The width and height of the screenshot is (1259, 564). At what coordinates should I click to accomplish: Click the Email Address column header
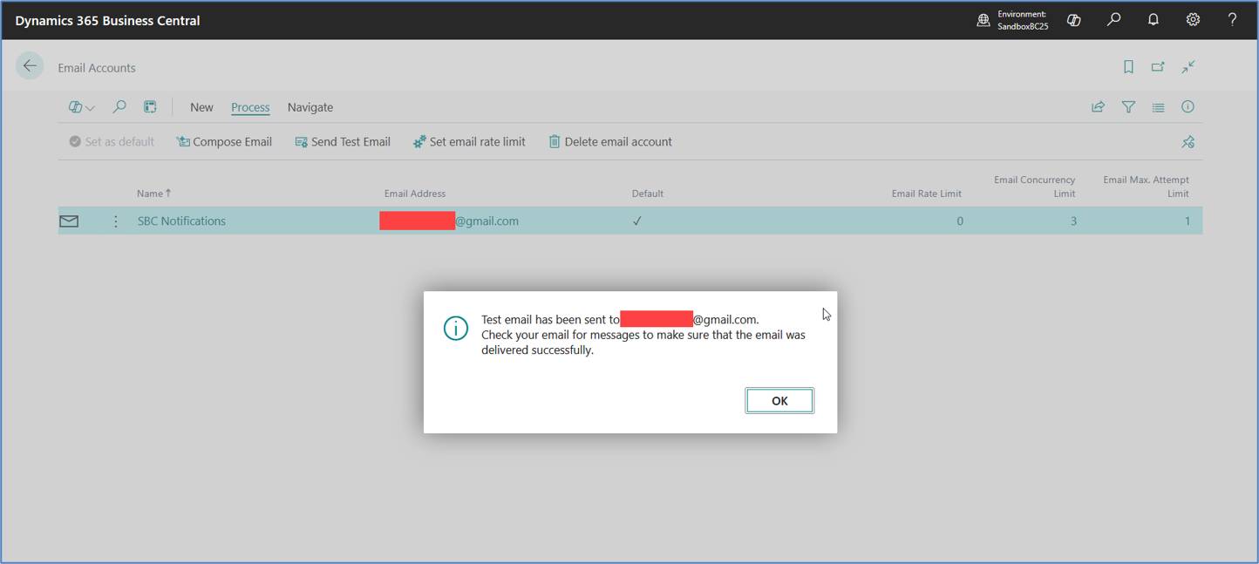pos(415,194)
